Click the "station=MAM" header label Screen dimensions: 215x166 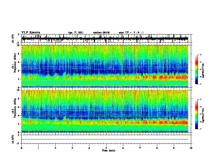101,33
